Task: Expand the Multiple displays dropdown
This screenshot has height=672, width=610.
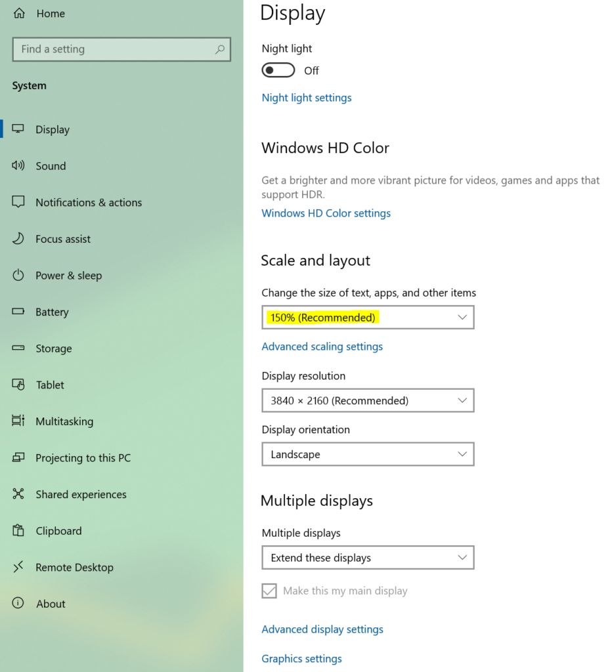Action: [x=368, y=558]
